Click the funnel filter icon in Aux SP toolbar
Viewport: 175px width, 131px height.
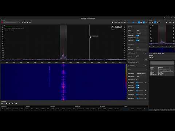pyautogui.click(x=160, y=23)
